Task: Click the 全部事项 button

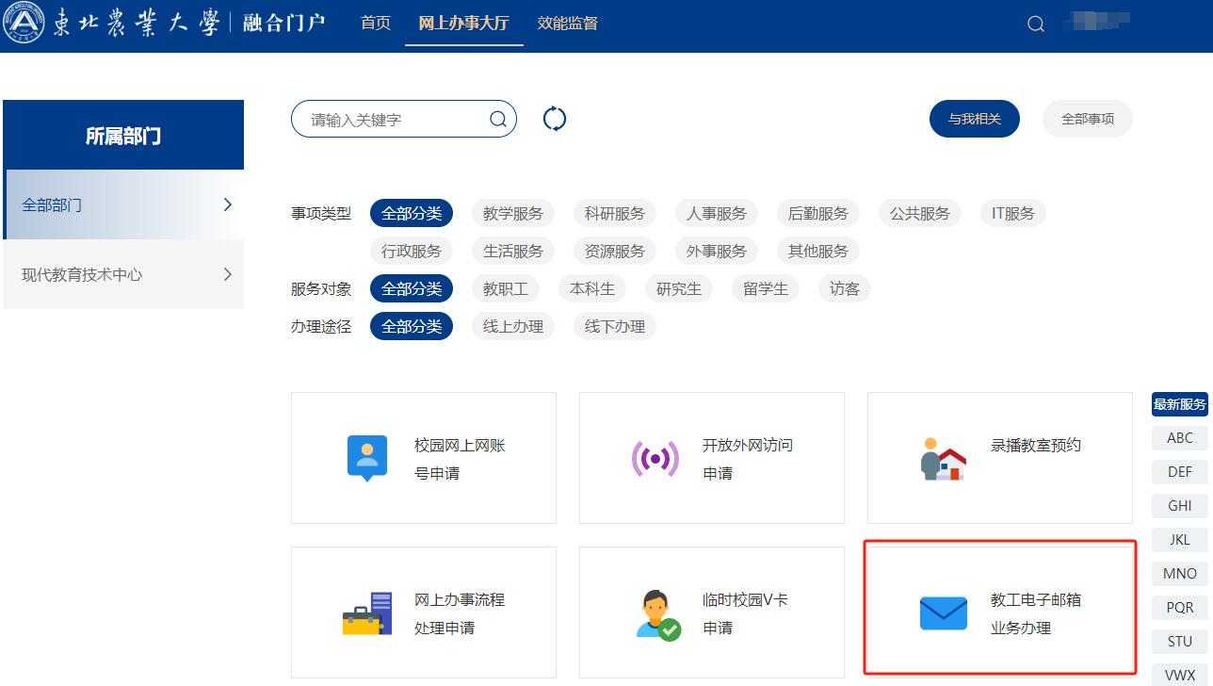Action: click(1087, 119)
